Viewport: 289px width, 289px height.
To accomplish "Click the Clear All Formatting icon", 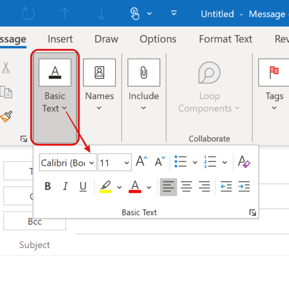I will pyautogui.click(x=244, y=162).
